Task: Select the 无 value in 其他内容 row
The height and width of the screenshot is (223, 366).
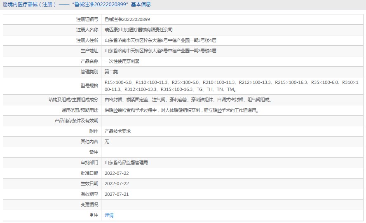Action: (x=107, y=142)
